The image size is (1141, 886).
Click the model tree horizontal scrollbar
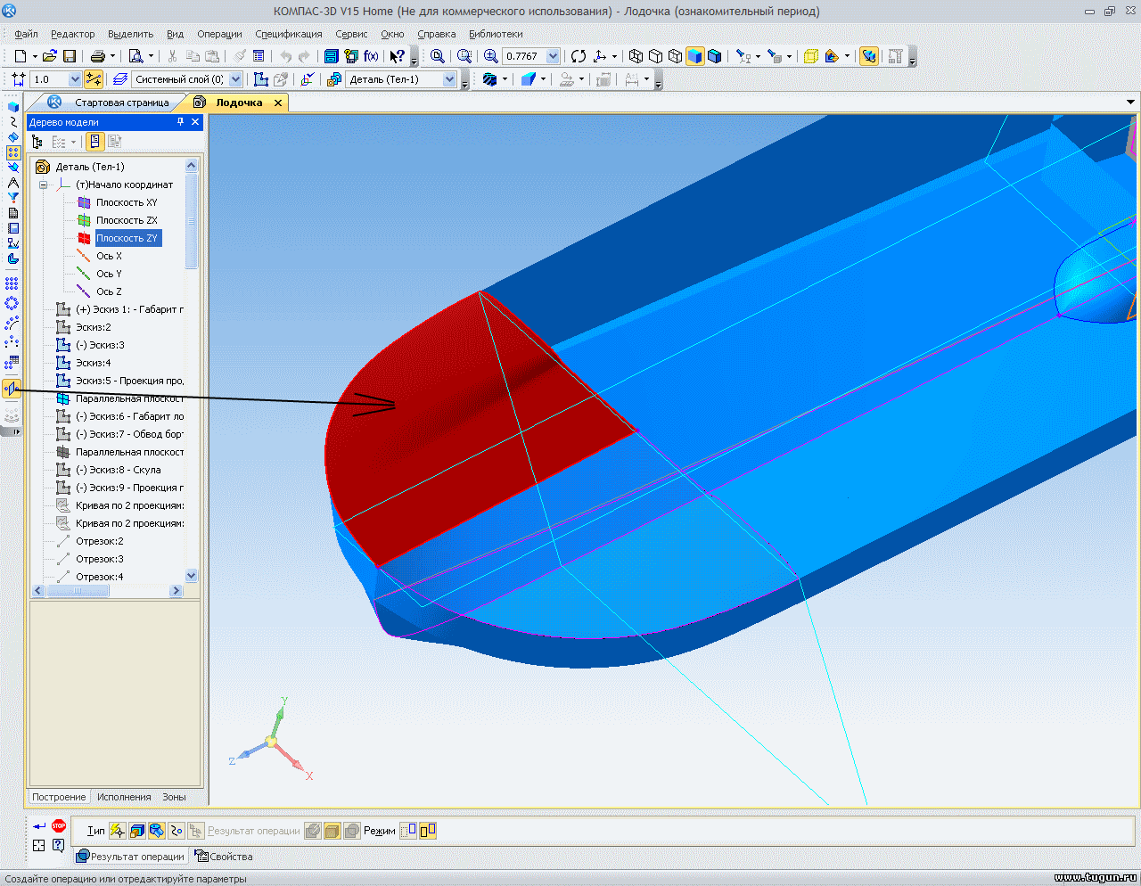tap(107, 591)
